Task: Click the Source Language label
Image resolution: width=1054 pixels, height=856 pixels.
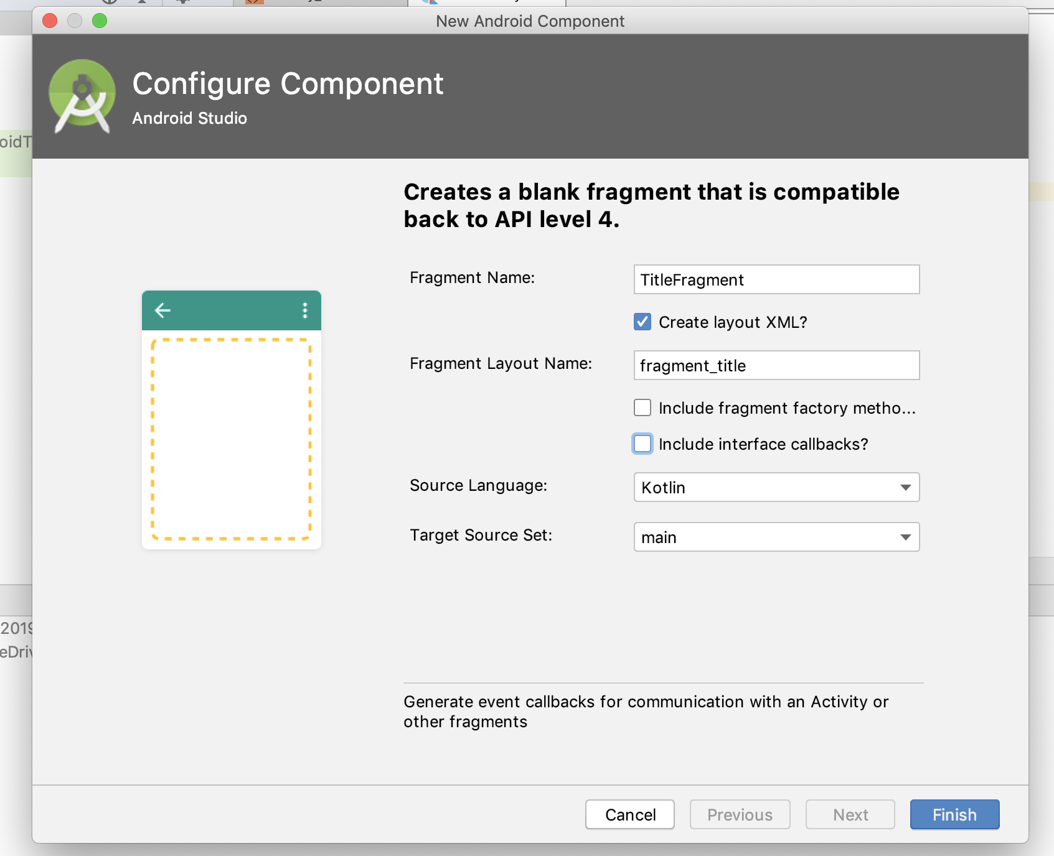Action: click(x=478, y=485)
